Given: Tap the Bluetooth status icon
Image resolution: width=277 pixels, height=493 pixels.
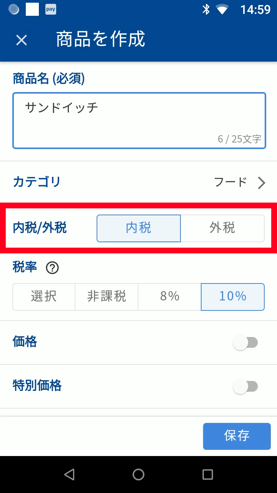Looking at the screenshot, I should [206, 9].
